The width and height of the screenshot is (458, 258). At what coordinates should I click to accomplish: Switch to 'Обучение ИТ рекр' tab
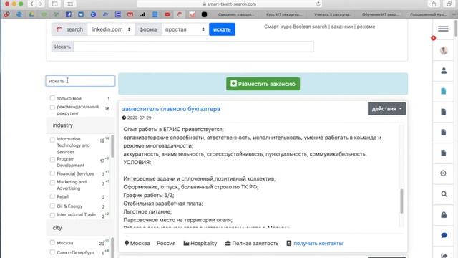tap(380, 14)
